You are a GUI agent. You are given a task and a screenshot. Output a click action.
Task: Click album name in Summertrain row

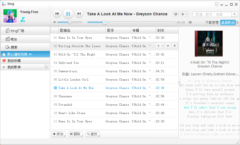coord(143,71)
